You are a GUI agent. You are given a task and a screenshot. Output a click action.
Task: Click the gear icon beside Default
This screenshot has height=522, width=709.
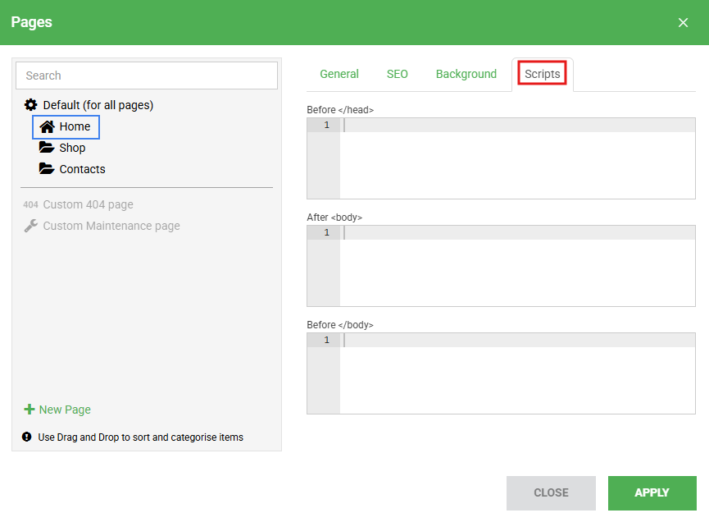30,105
